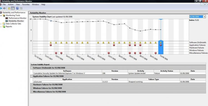Image resolution: width=208 pixels, height=106 pixels.
Task: Toggle the Show/Hide Console Tree icon
Action: 13,8
